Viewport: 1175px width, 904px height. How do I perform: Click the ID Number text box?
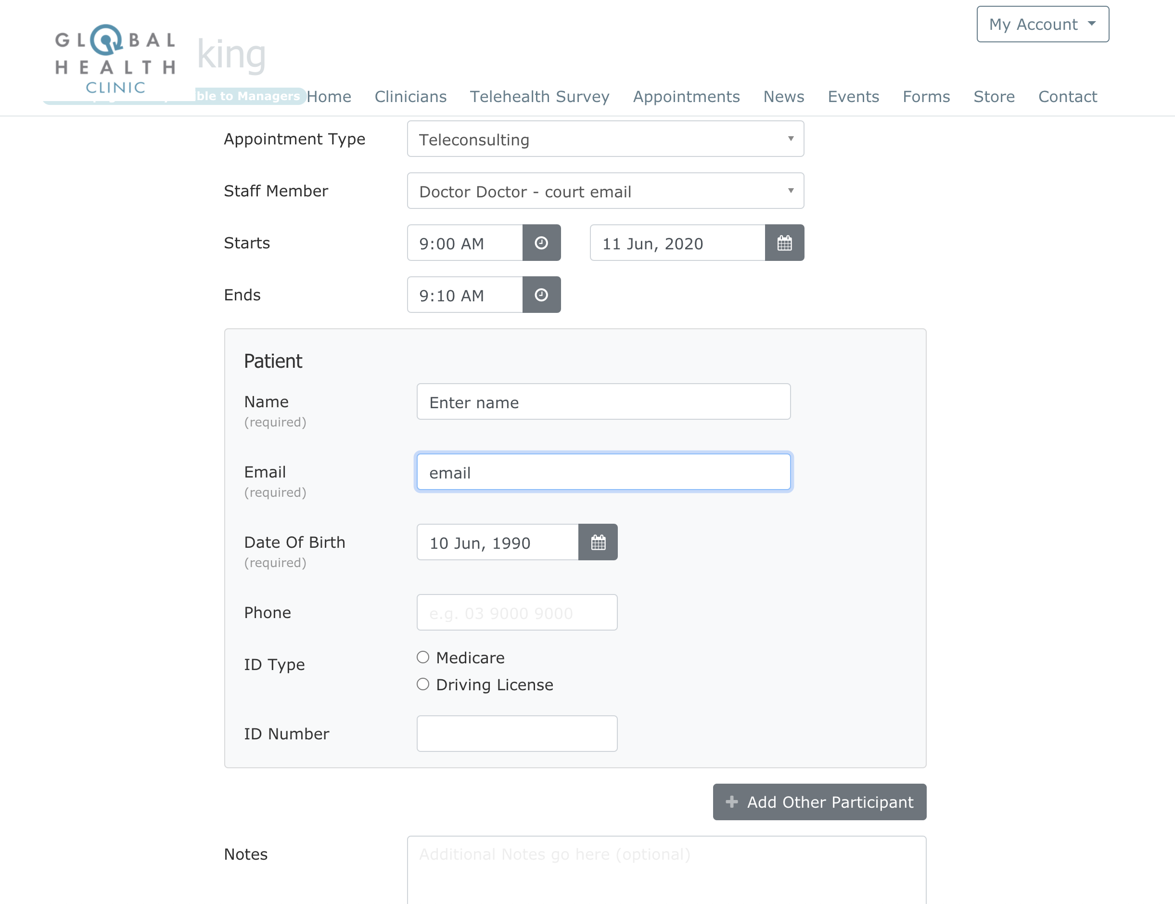(x=516, y=734)
